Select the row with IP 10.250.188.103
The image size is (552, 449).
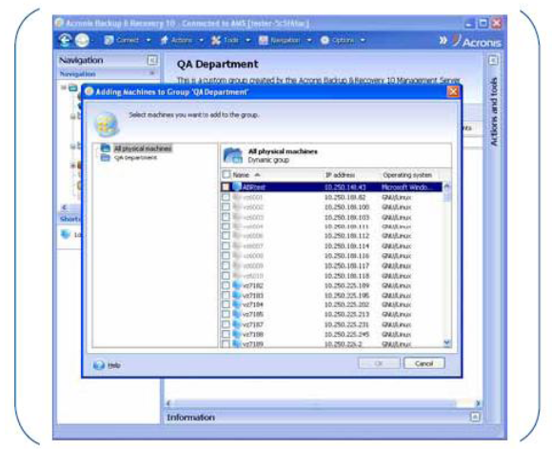(x=331, y=217)
